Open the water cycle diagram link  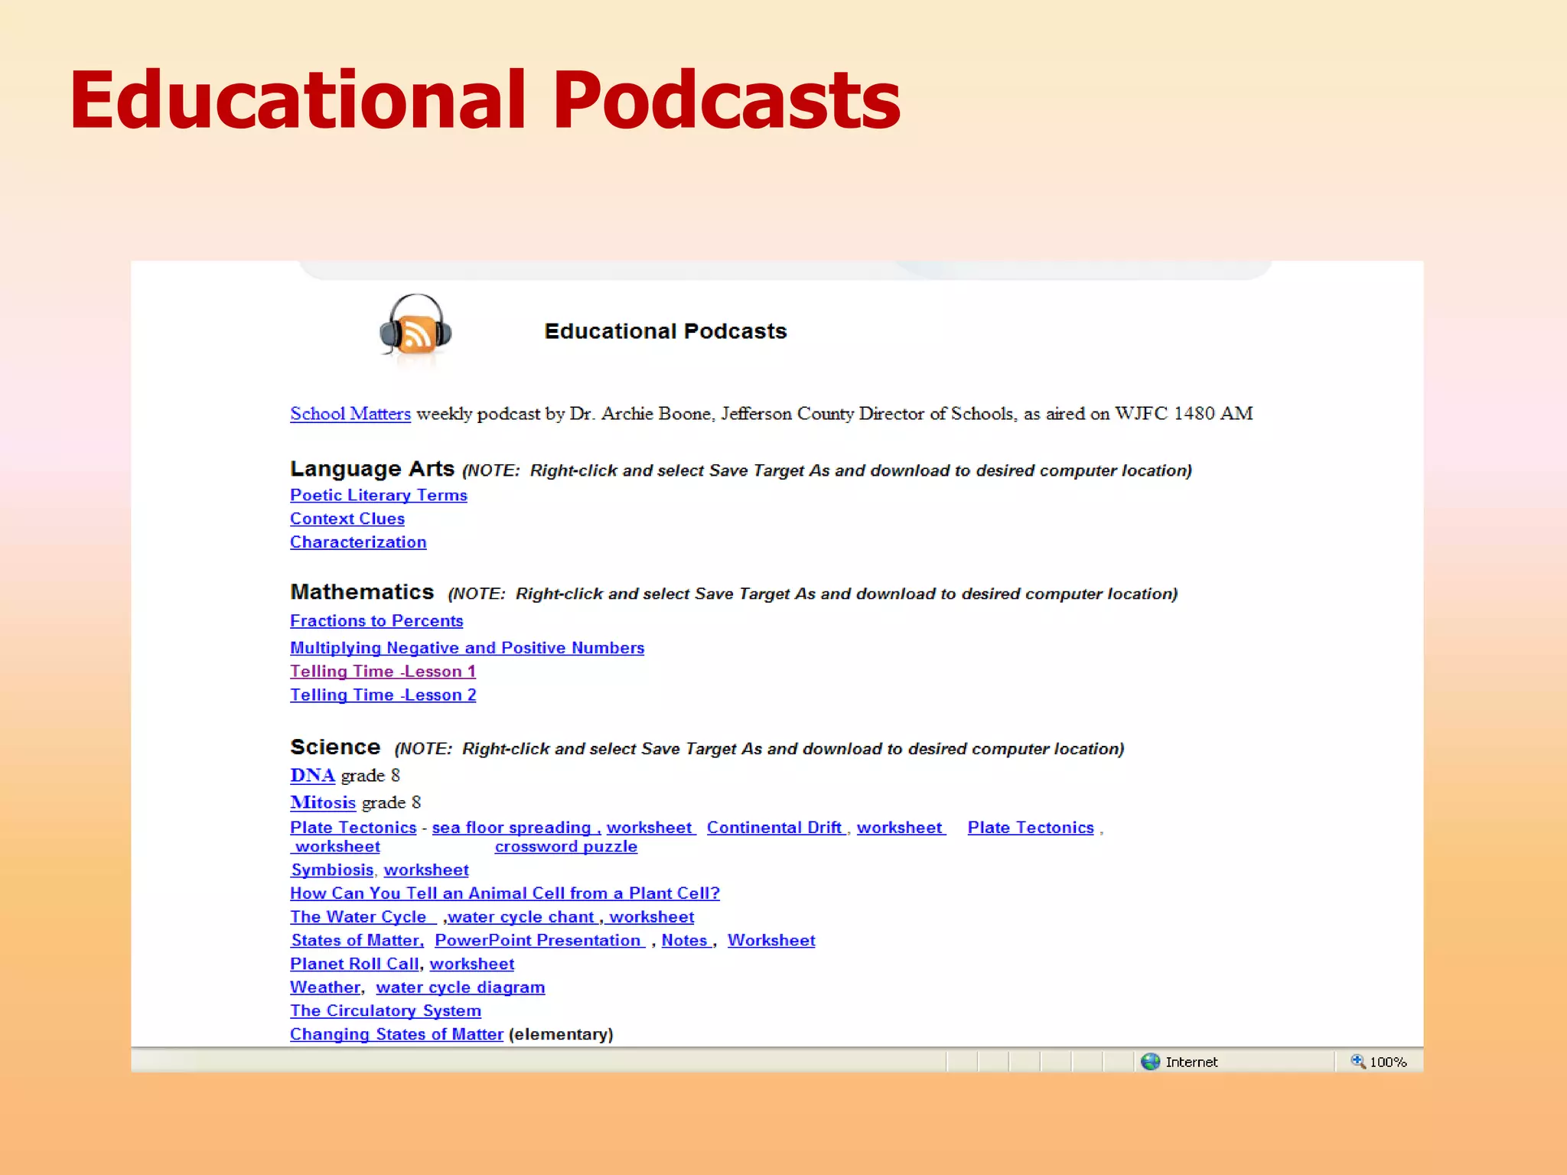461,988
